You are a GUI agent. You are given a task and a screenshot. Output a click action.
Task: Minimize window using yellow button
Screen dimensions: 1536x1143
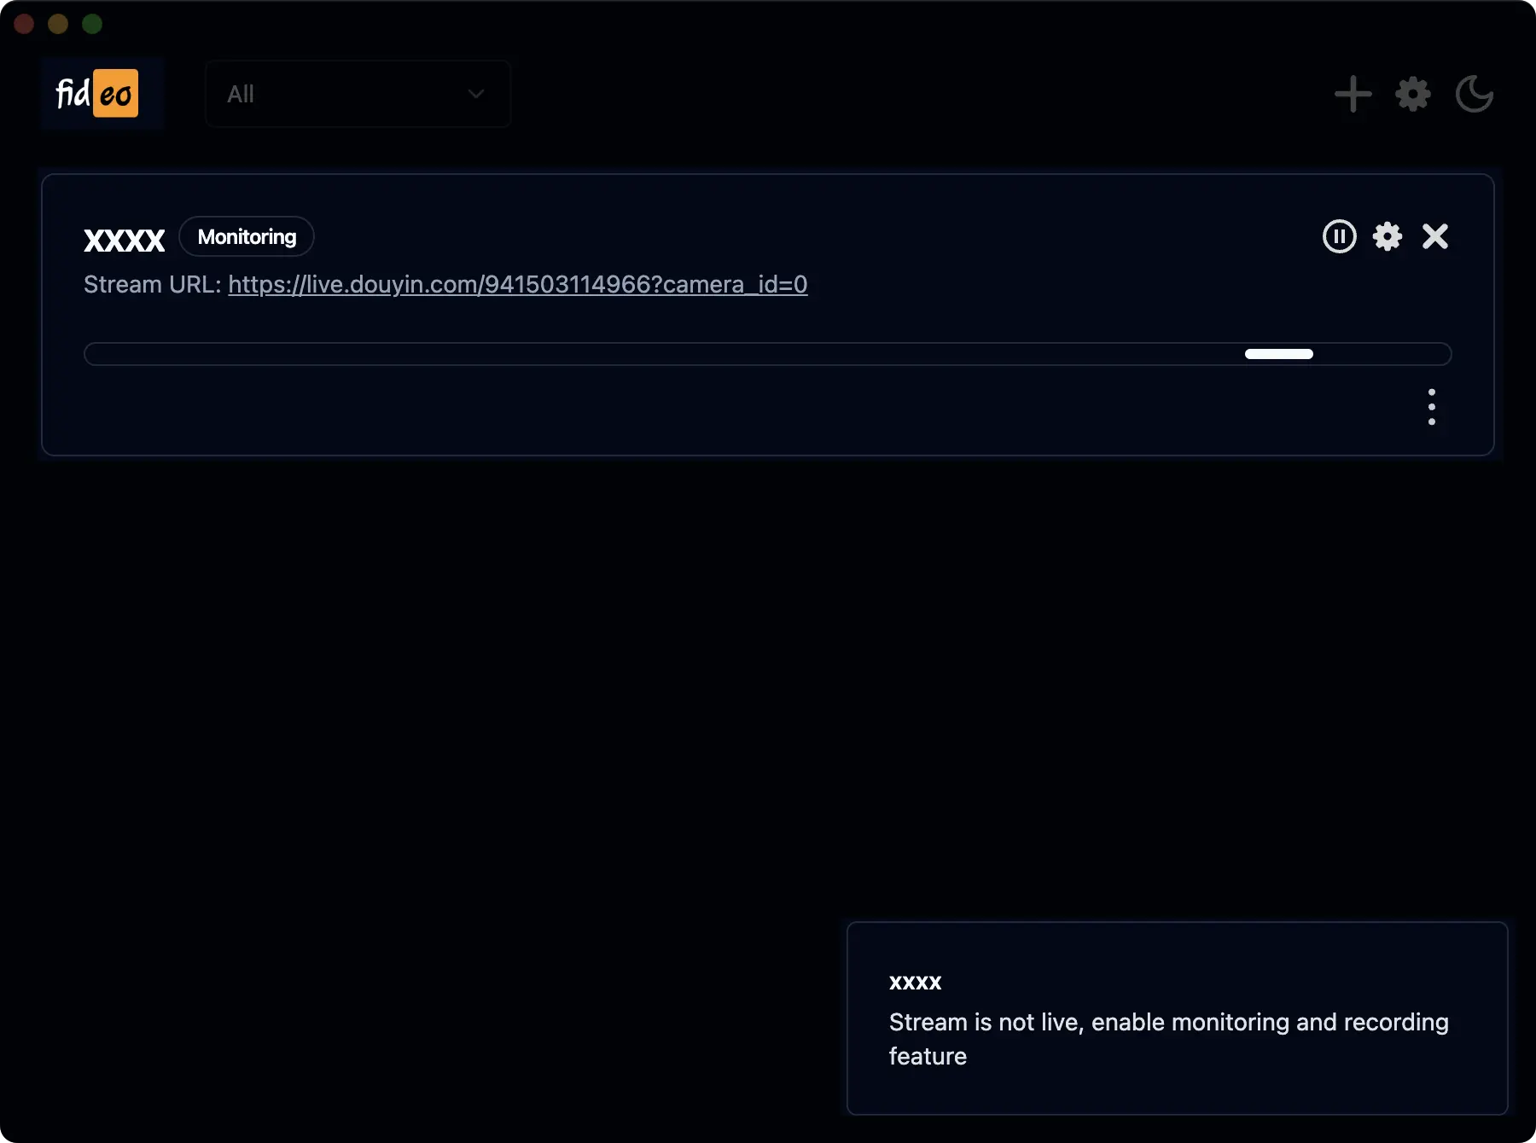pos(58,24)
